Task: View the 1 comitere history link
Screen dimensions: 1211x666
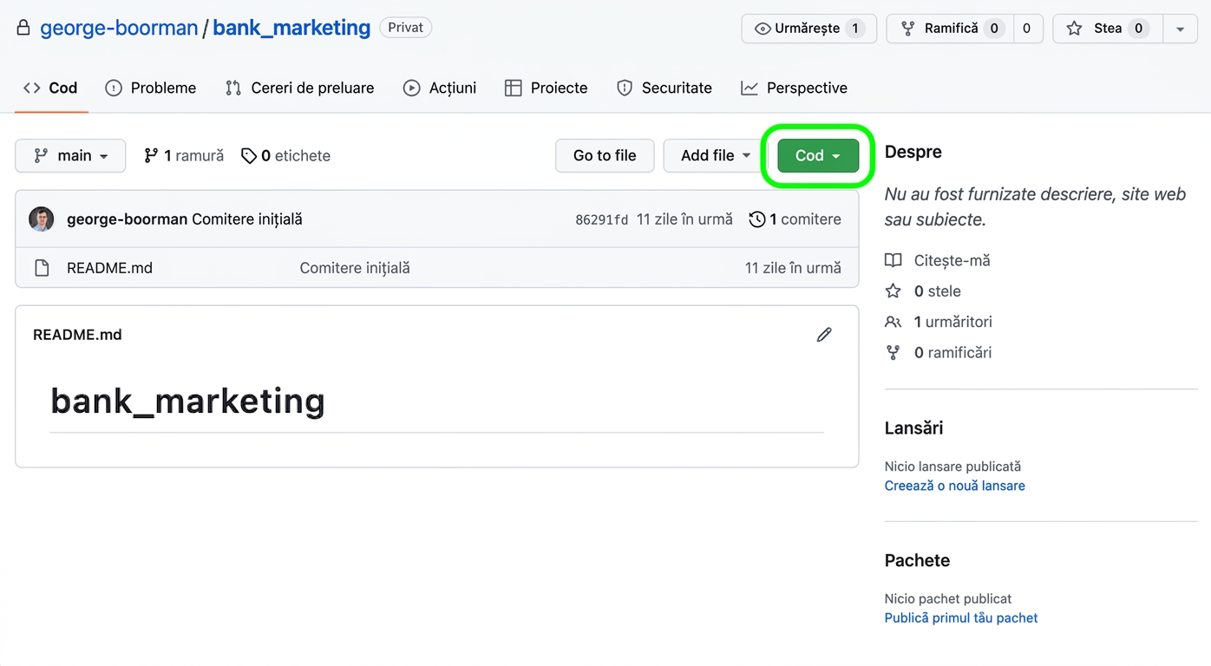Action: click(x=795, y=219)
